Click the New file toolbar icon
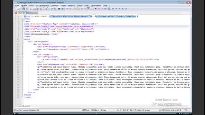The width and height of the screenshot is (205, 115). click(18, 9)
